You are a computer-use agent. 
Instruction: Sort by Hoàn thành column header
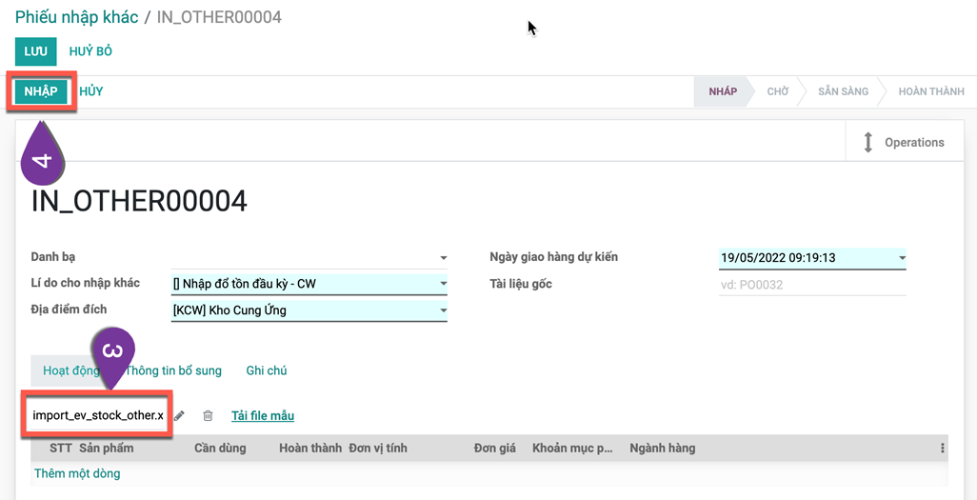(310, 449)
